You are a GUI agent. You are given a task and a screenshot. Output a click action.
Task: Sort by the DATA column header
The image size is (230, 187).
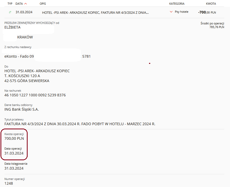(19, 4)
